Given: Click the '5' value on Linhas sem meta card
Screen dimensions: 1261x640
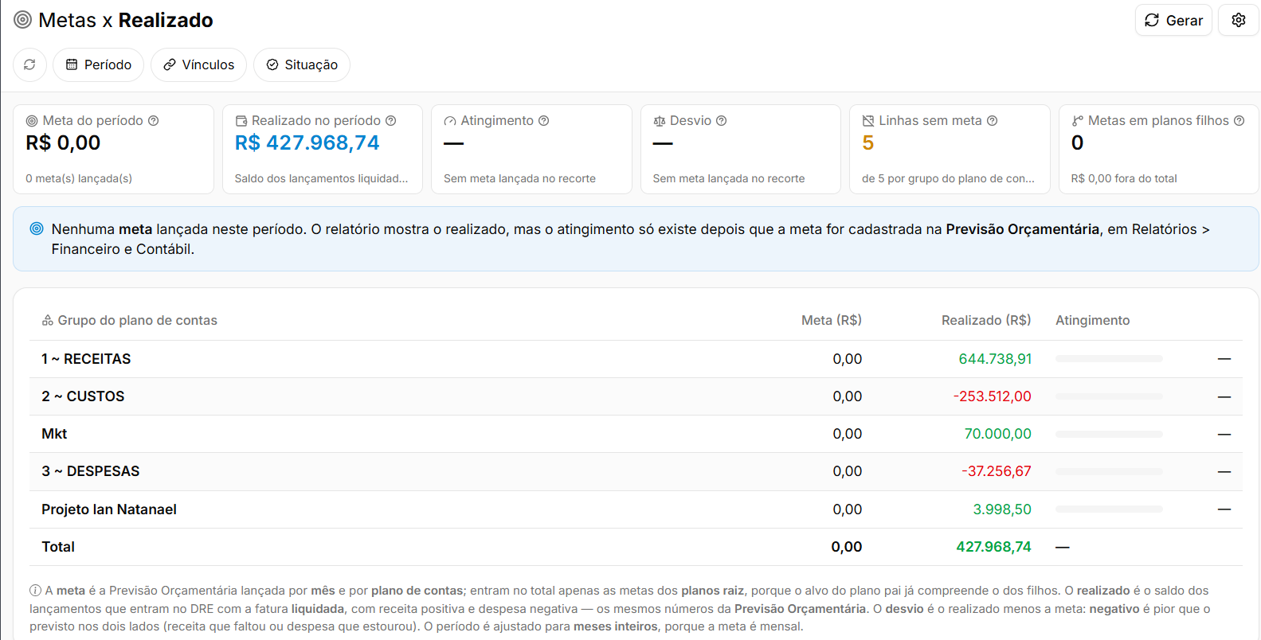Looking at the screenshot, I should point(868,142).
